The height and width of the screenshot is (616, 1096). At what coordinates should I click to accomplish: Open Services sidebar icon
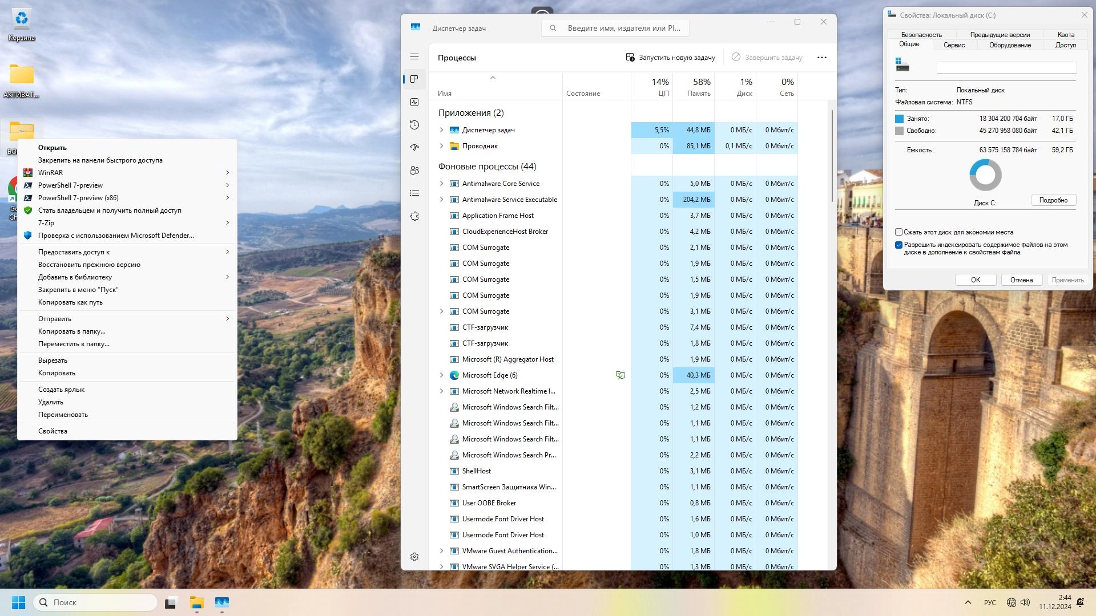[x=414, y=216]
